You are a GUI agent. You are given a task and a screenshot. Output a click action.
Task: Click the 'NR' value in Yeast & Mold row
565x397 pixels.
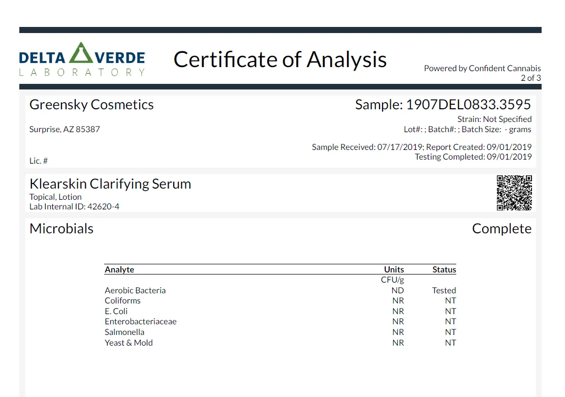click(x=398, y=343)
